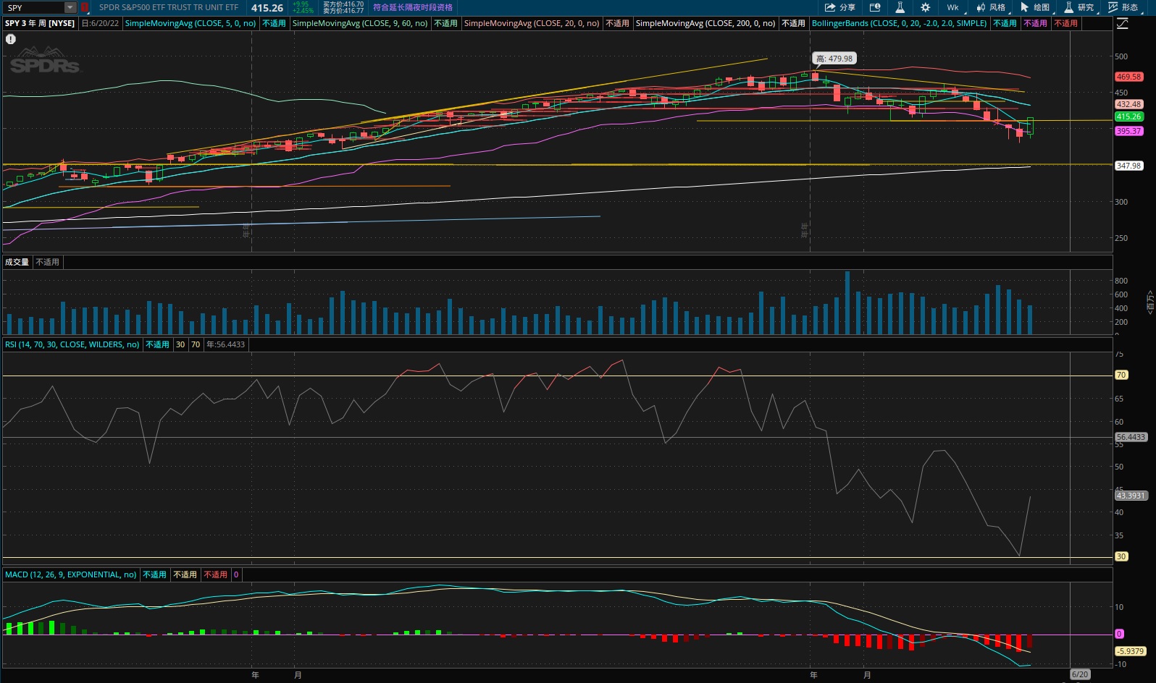Click the BollingerBands study label
Viewport: 1156px width, 683px height.
(x=899, y=23)
